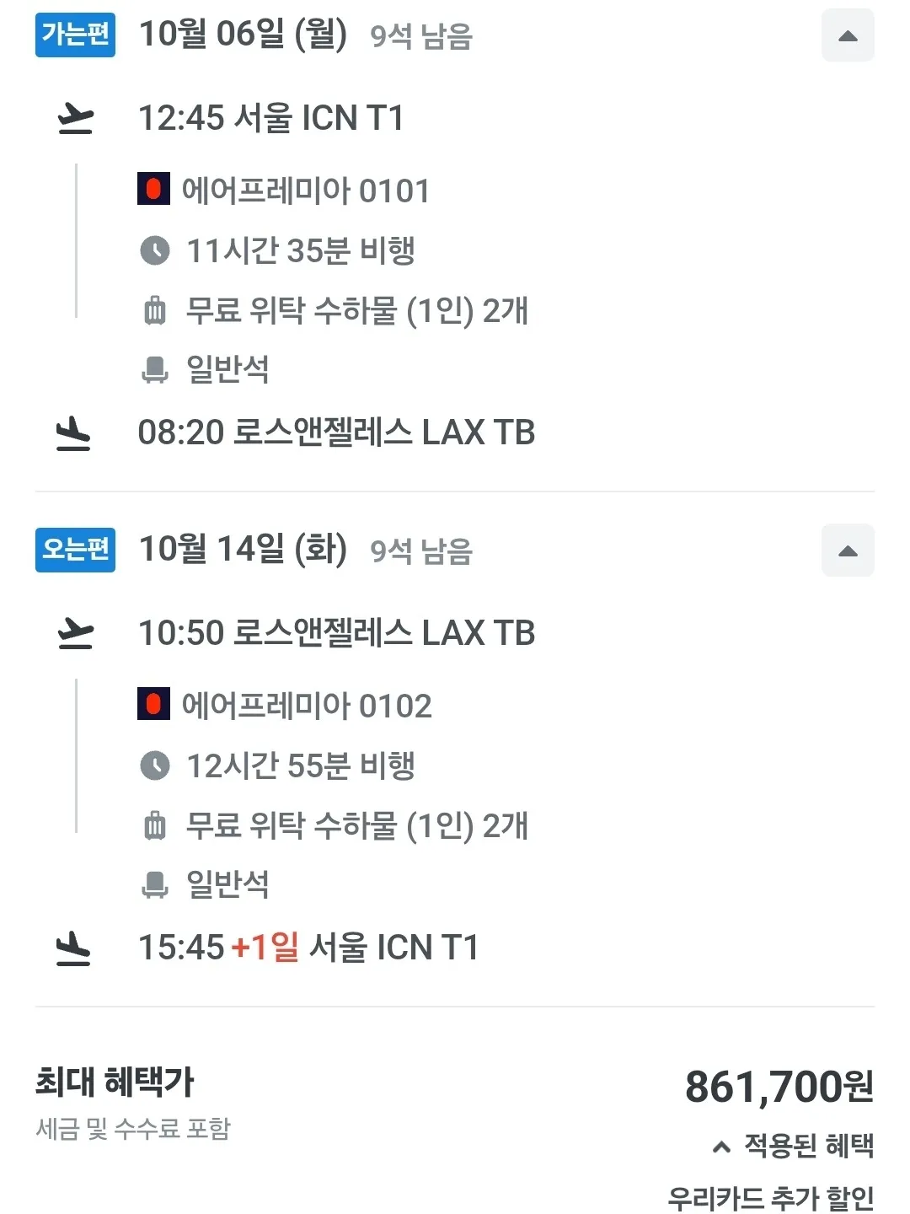Click the outbound departure airplane icon
Viewport: 910px width, 1214px height.
[x=75, y=118]
